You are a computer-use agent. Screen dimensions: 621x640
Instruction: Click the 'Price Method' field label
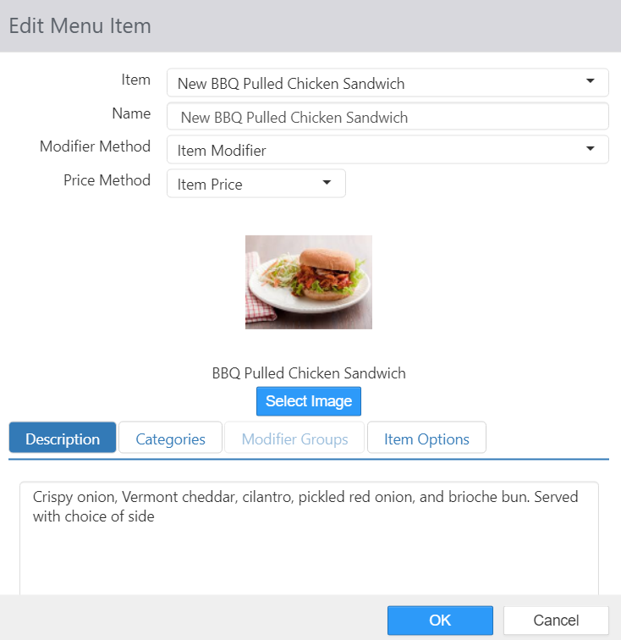coord(107,180)
